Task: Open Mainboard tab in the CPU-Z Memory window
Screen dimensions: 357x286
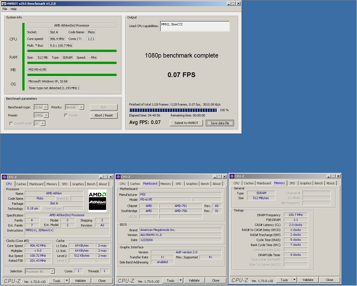Action: (264, 183)
